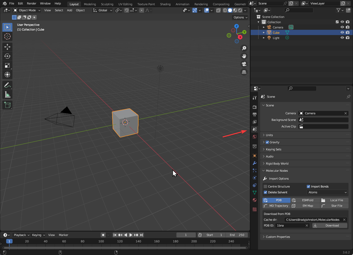
Task: Pick the Add Cube tool
Action: (7, 105)
